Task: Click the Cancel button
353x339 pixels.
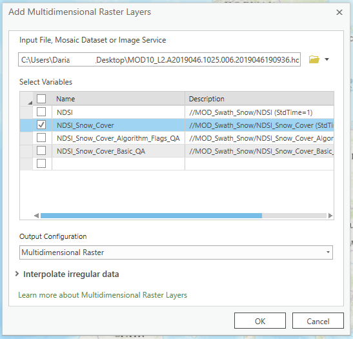Action: tap(318, 321)
